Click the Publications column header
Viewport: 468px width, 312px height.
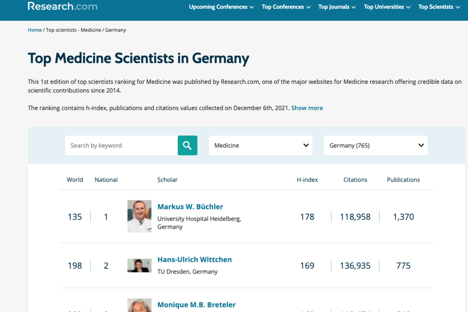click(403, 180)
